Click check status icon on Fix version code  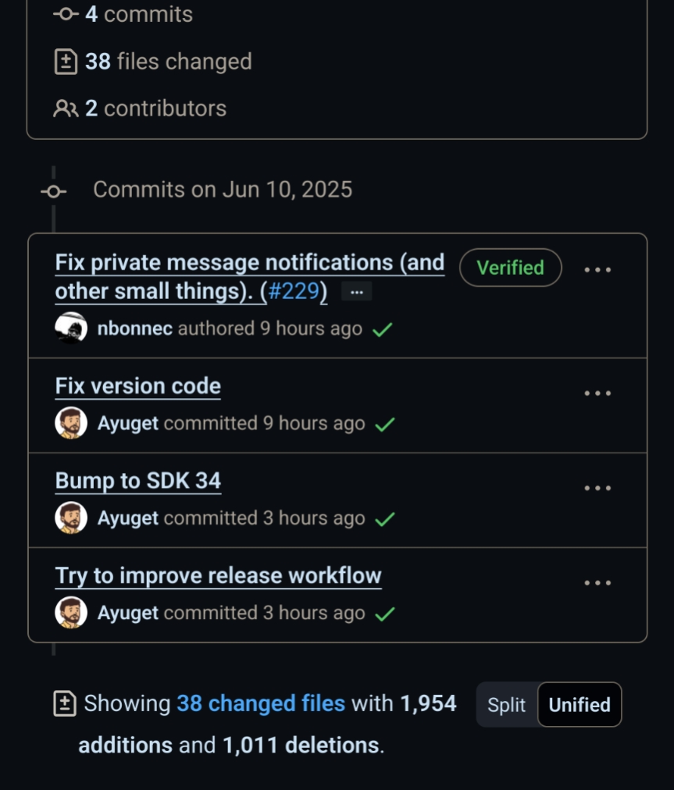click(x=385, y=424)
